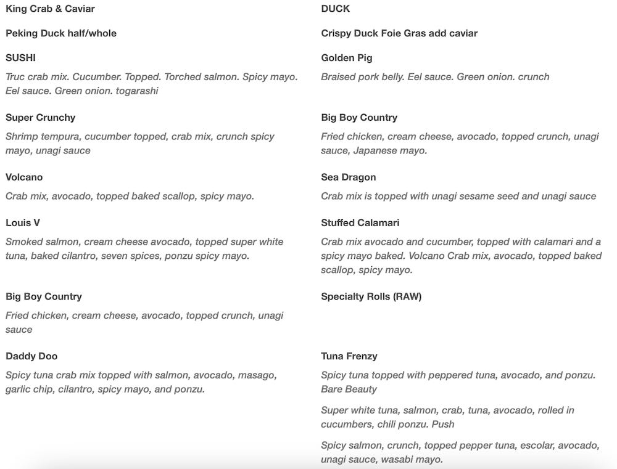This screenshot has height=469, width=617.
Task: Click the Stuffed Calamari title
Action: pos(360,223)
